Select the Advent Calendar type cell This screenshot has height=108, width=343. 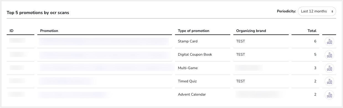pyautogui.click(x=192, y=94)
